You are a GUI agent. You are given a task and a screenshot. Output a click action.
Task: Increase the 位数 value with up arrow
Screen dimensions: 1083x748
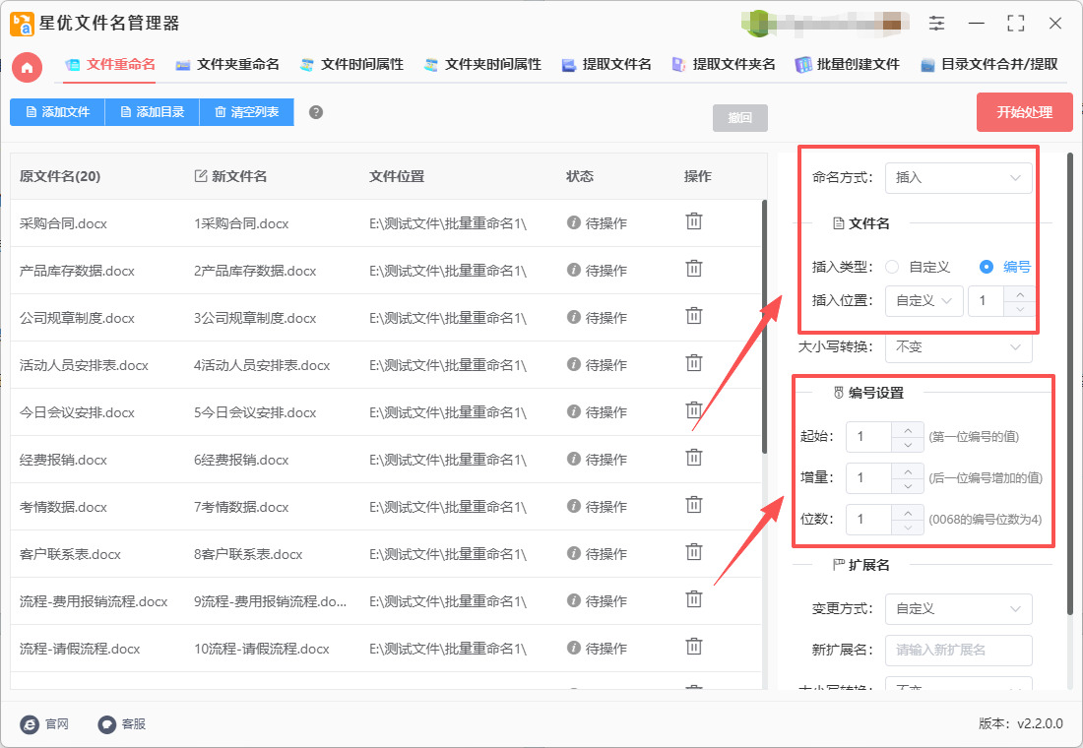908,513
